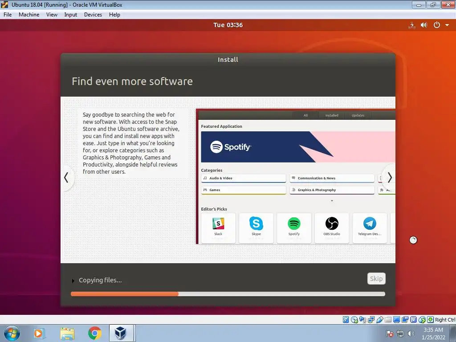Open the Devices menu
Image resolution: width=456 pixels, height=342 pixels.
[x=93, y=15]
